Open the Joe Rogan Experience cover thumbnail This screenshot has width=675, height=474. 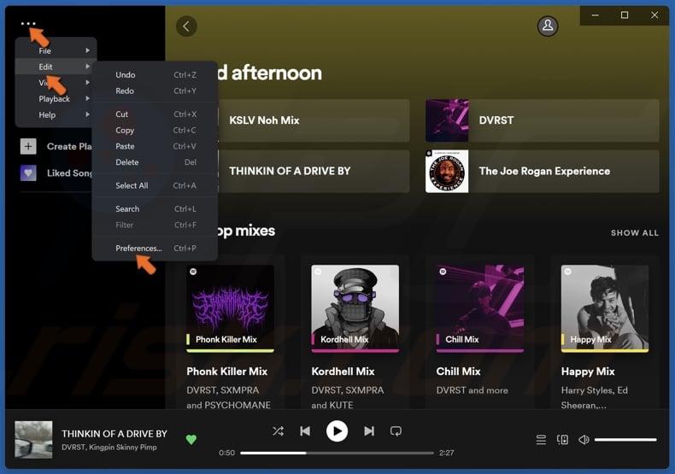click(447, 171)
